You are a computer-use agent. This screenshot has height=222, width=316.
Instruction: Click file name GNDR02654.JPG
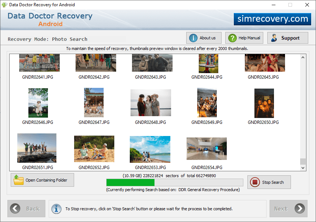[207, 168]
